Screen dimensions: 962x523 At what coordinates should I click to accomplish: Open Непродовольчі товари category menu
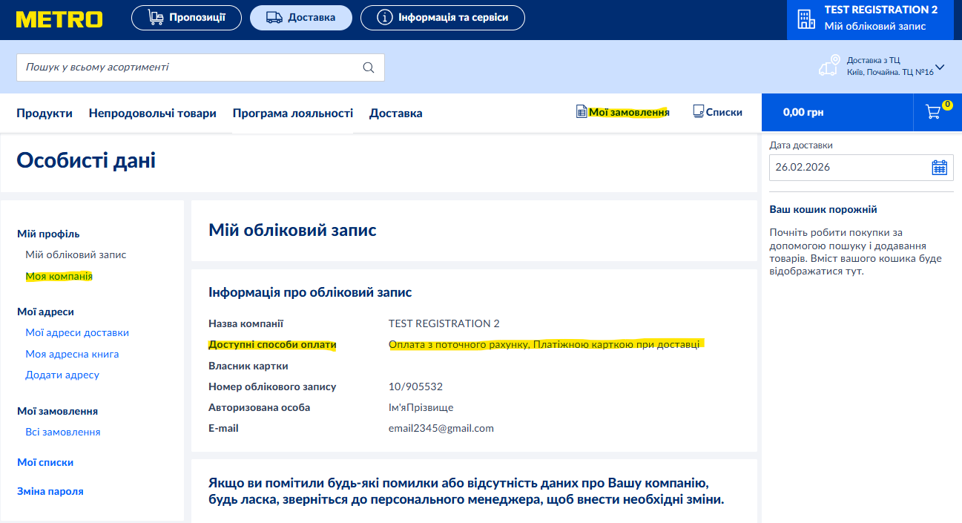pos(153,114)
